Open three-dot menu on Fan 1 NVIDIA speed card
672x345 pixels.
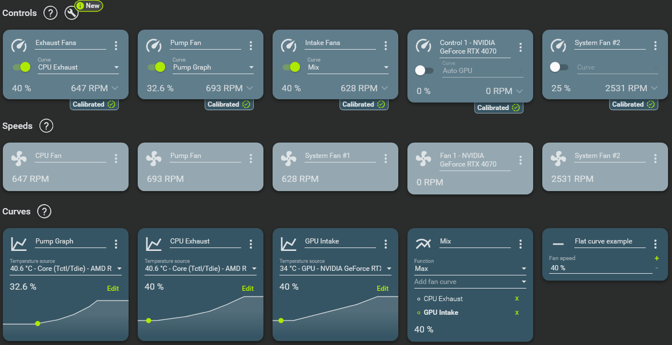click(x=521, y=160)
